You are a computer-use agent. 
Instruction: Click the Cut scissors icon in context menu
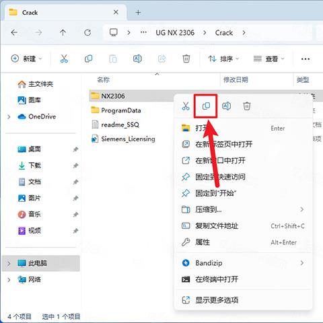(186, 106)
